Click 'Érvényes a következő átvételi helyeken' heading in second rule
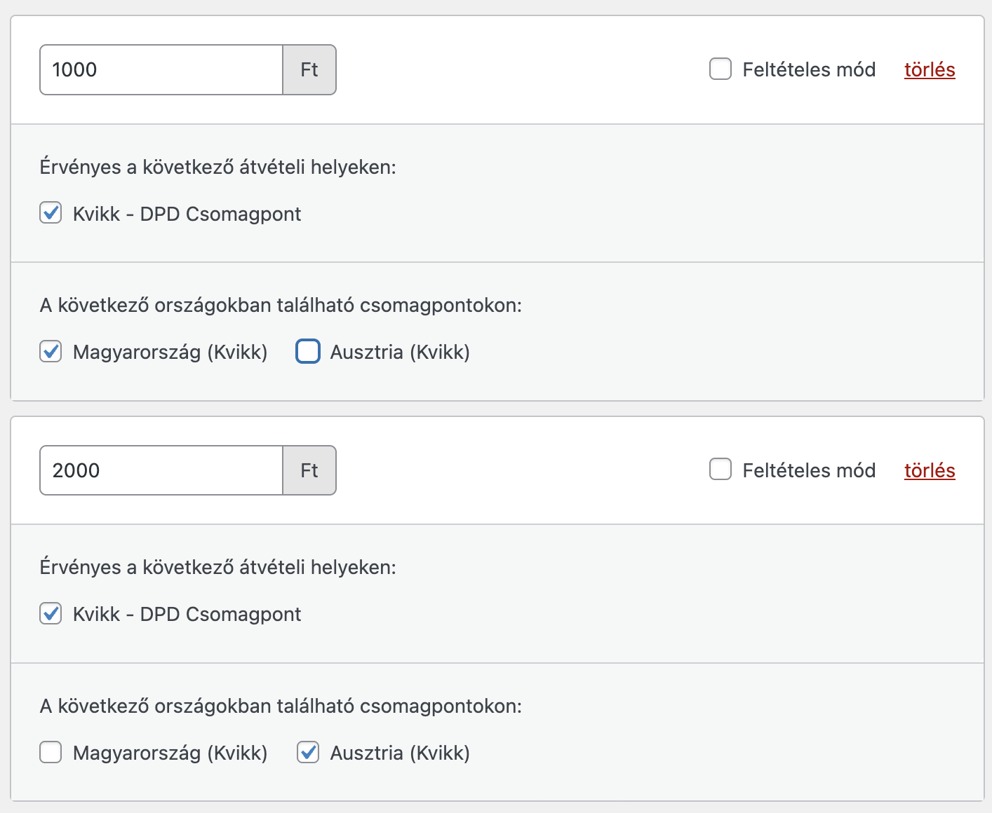Screen dimensions: 992x813 coord(218,568)
